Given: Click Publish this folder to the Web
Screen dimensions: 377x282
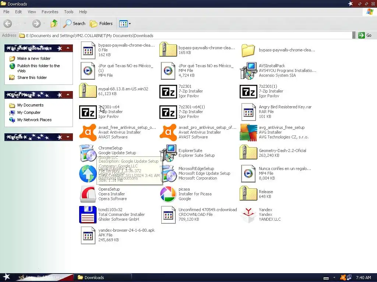Looking at the screenshot, I should pyautogui.click(x=38, y=68).
